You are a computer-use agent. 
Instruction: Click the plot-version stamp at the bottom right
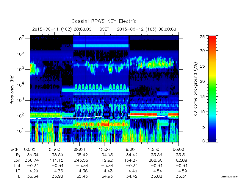point(229,177)
